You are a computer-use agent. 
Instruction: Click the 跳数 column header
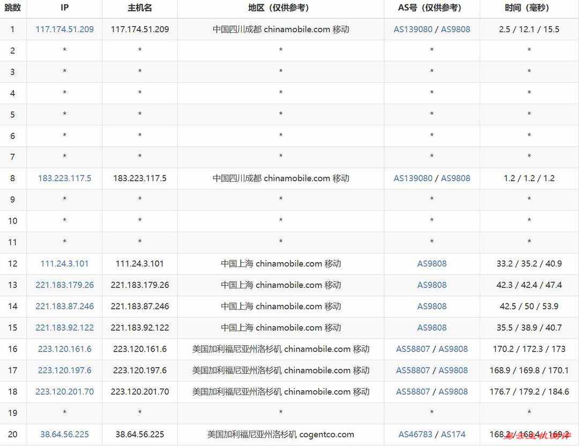point(13,8)
